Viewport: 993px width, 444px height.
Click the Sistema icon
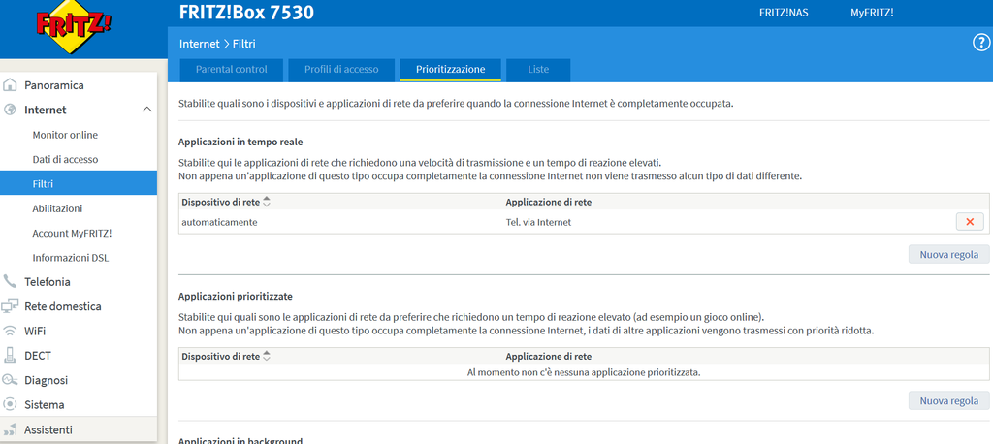point(10,404)
